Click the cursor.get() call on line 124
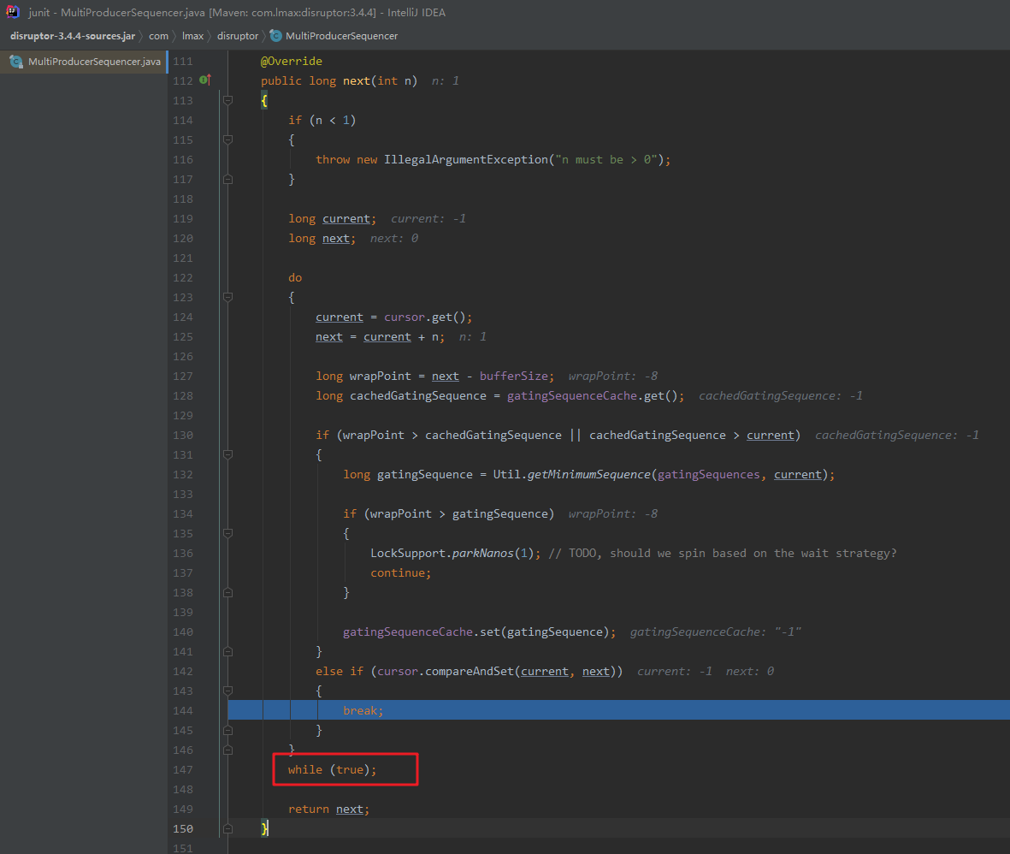 pos(424,317)
